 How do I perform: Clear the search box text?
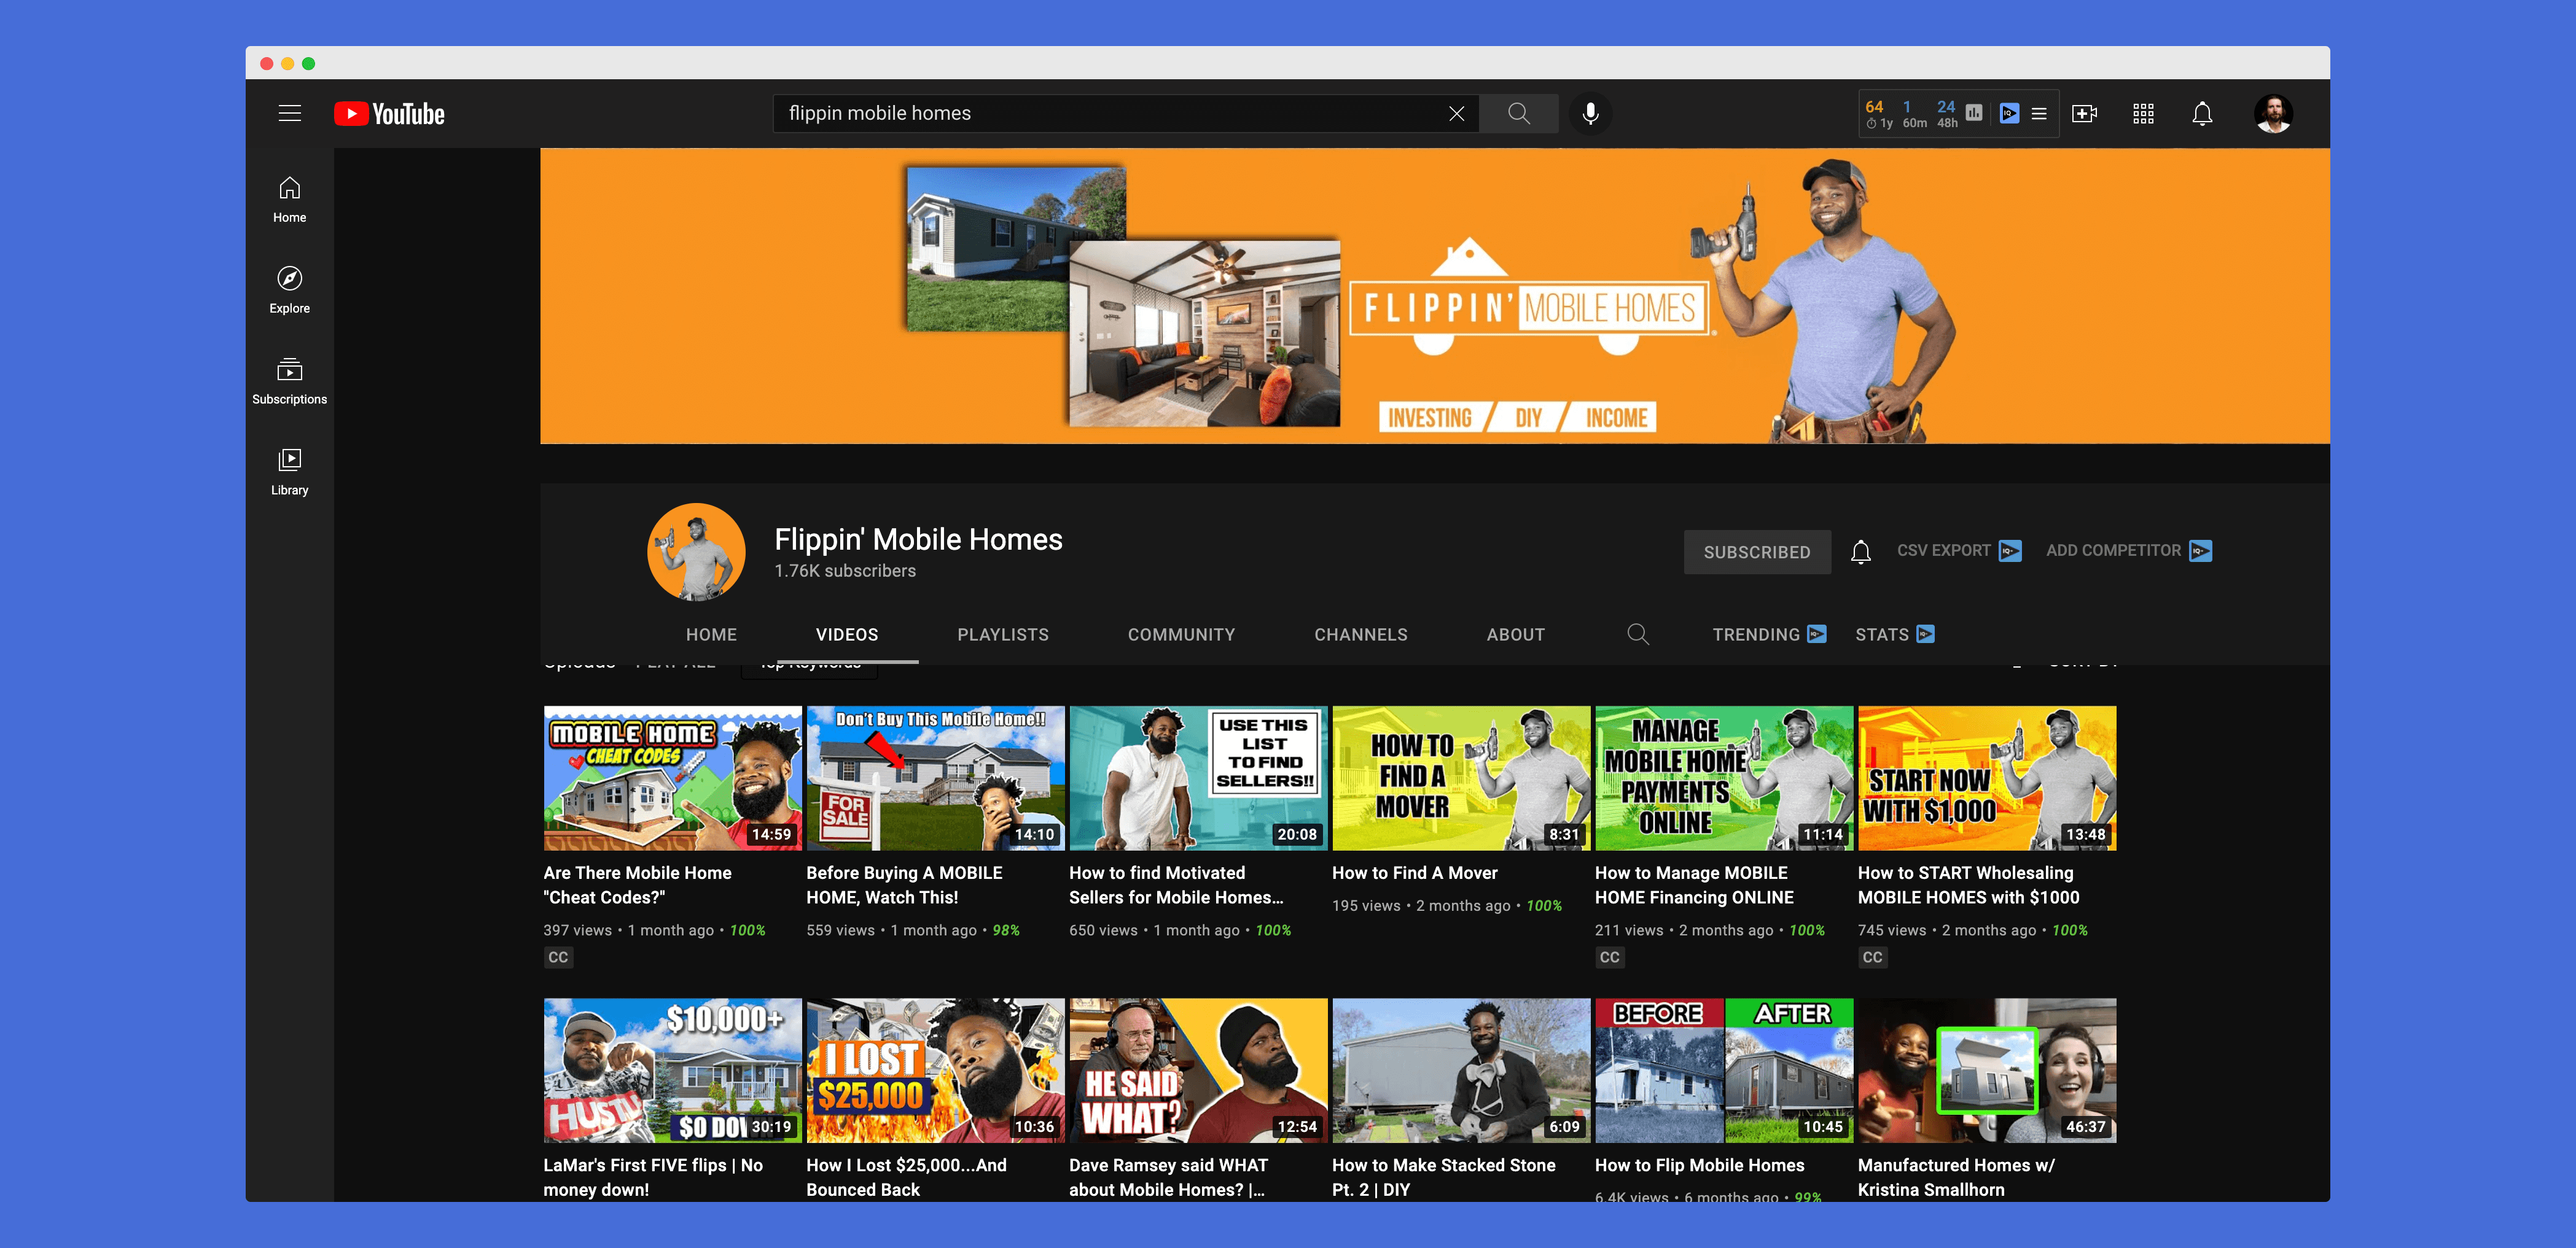(1456, 113)
